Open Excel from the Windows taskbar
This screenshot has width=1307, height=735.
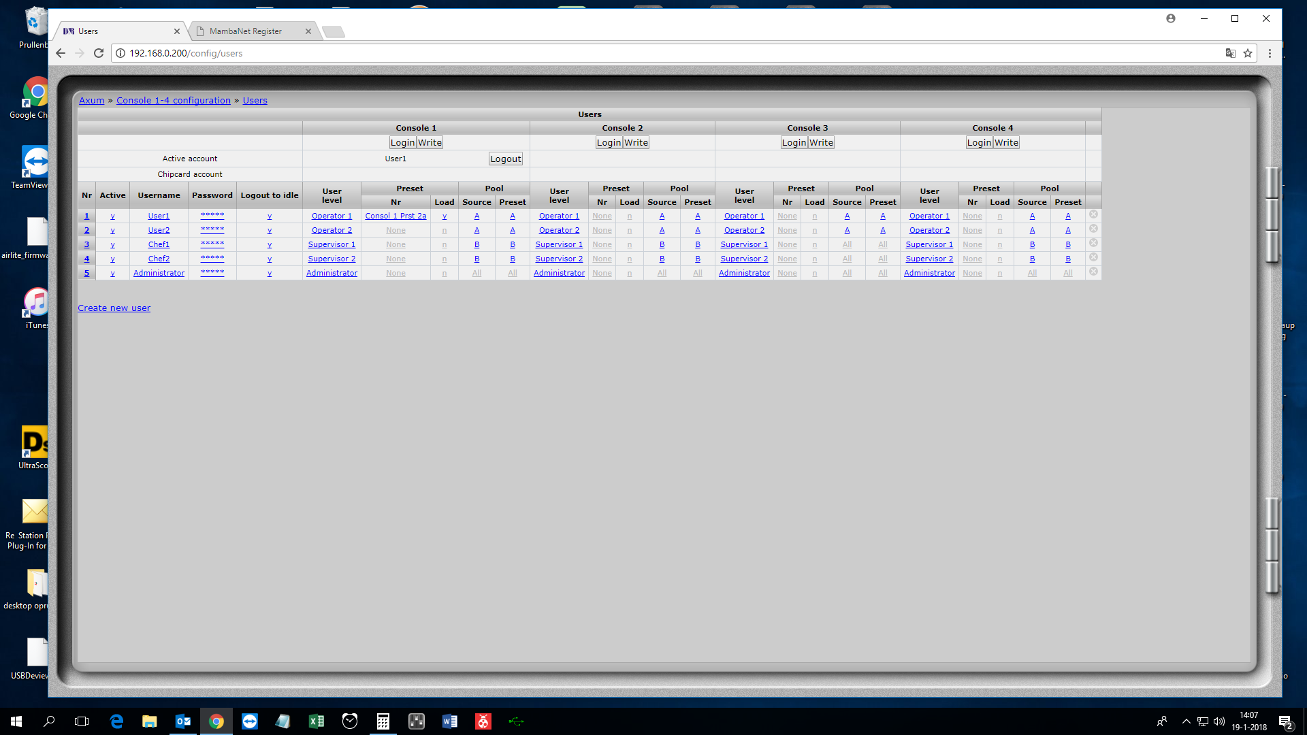coord(317,721)
